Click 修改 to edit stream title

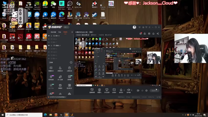click(91, 32)
